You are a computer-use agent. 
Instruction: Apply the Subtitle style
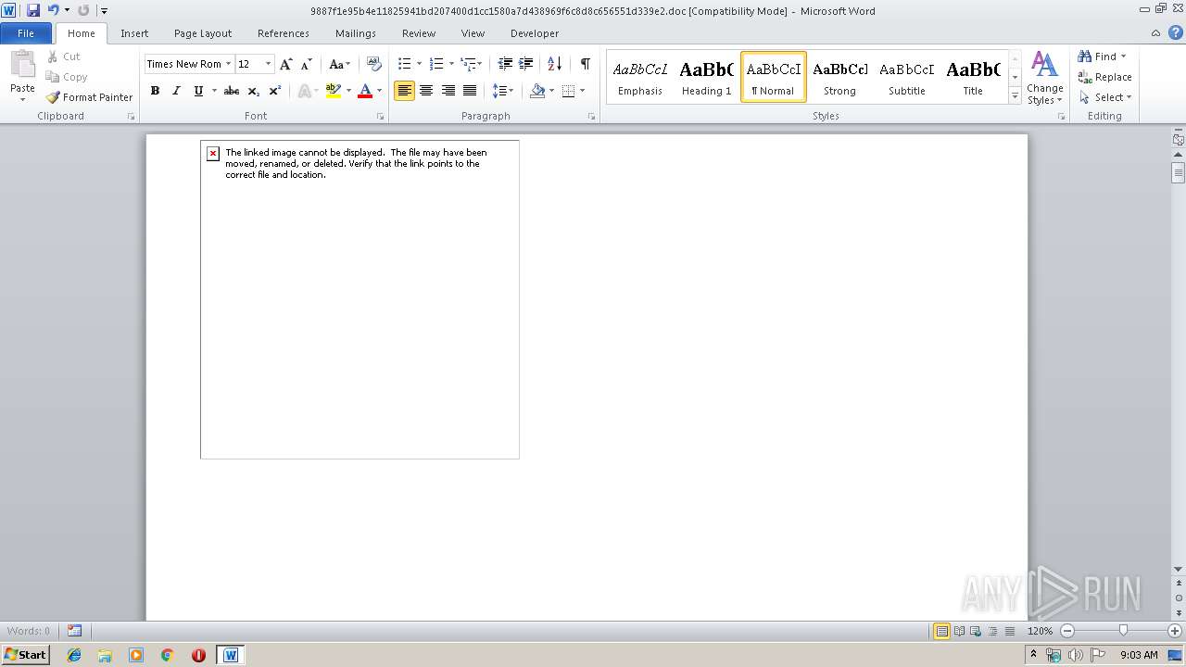tap(906, 77)
